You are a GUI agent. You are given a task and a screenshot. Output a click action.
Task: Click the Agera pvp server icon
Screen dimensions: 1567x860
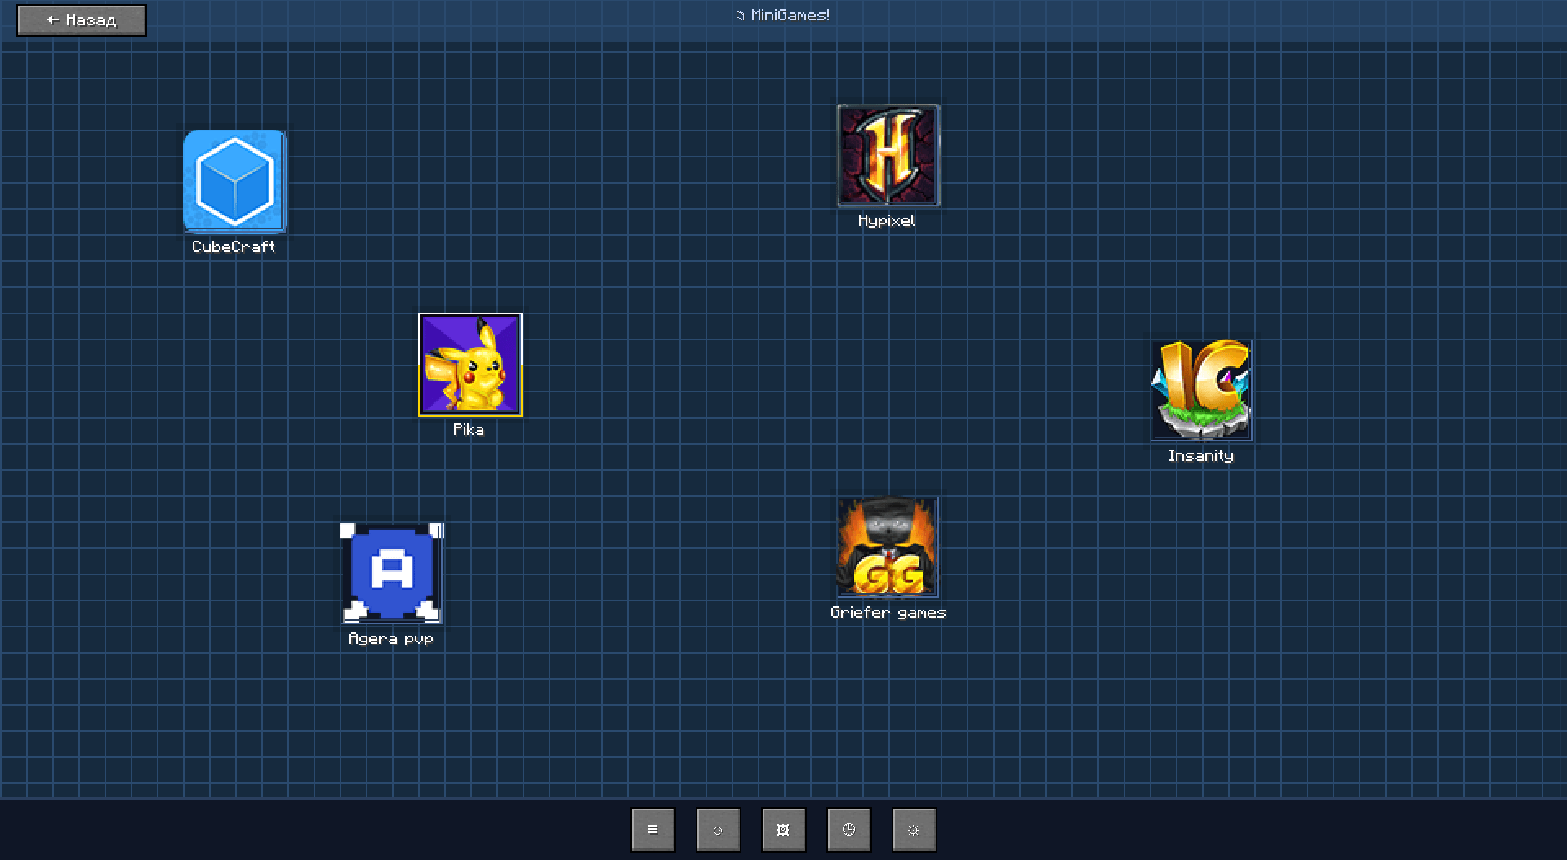coord(392,573)
